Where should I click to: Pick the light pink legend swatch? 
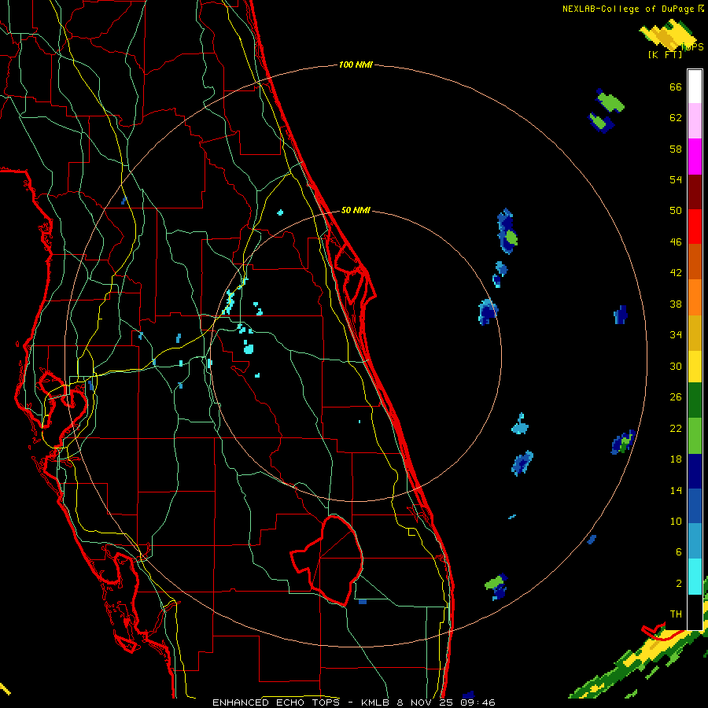click(695, 120)
